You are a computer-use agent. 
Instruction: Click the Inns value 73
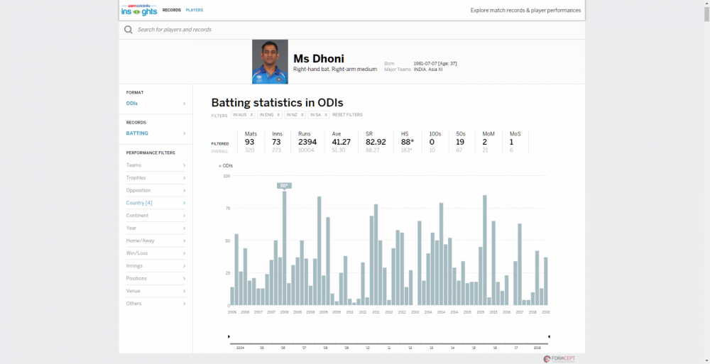tap(276, 142)
